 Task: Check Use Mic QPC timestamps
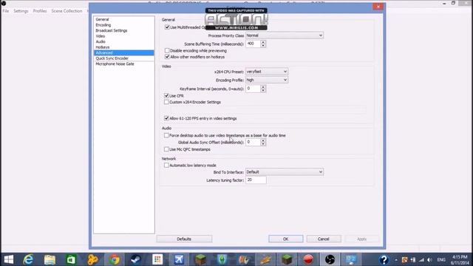click(166, 149)
